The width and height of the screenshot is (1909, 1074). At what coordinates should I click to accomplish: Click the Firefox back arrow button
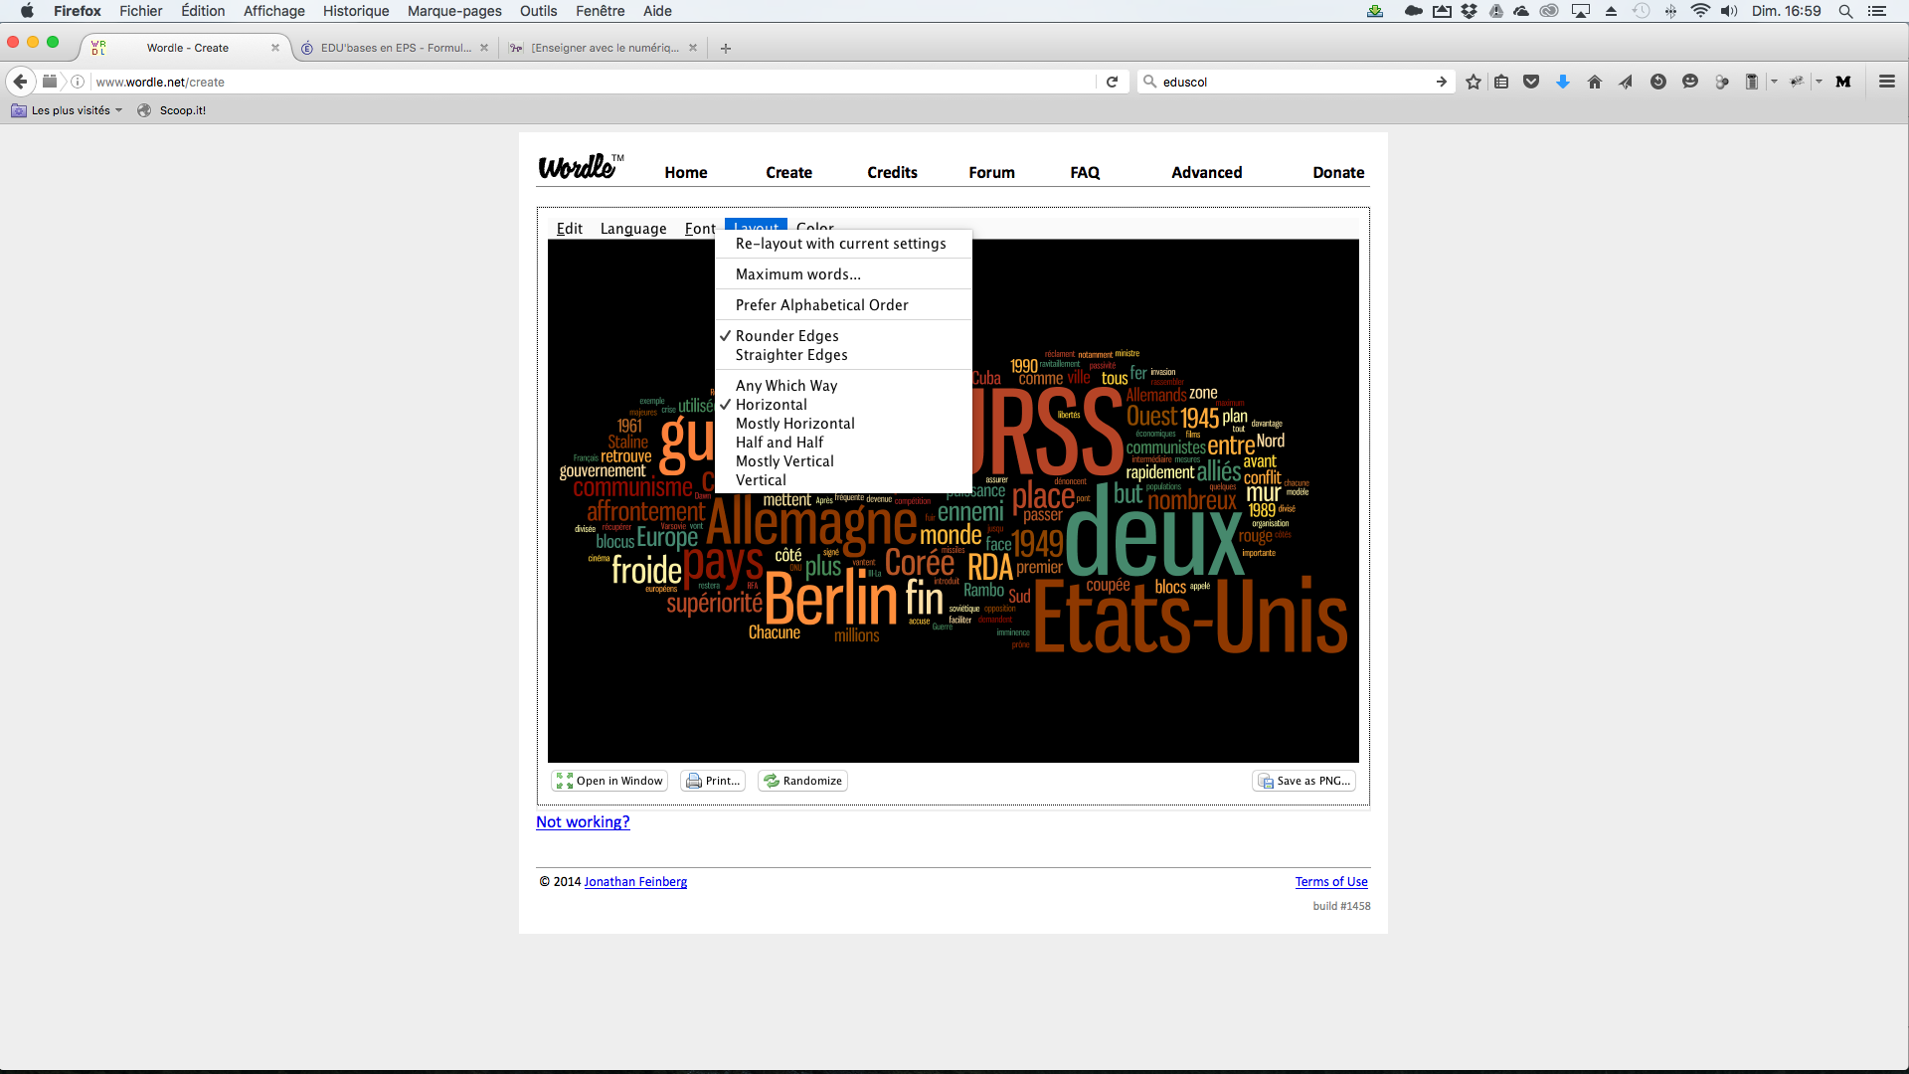pyautogui.click(x=21, y=82)
